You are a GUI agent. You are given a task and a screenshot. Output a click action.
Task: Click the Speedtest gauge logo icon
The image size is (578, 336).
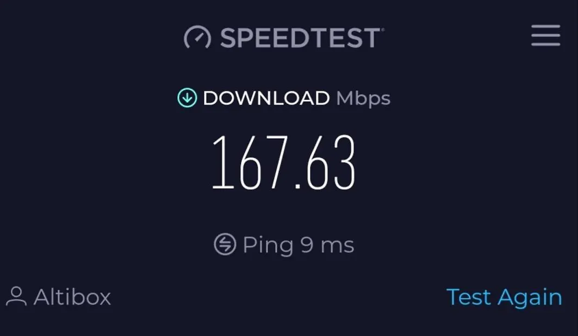(x=197, y=37)
